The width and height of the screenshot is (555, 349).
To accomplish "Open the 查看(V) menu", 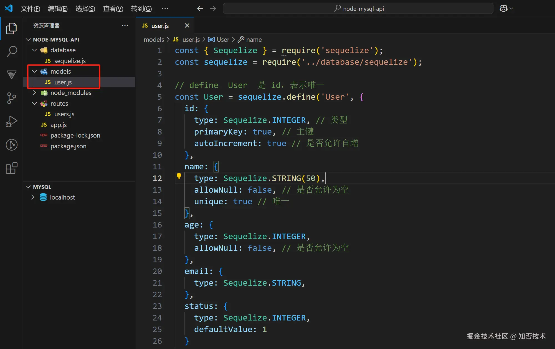I will coord(113,9).
